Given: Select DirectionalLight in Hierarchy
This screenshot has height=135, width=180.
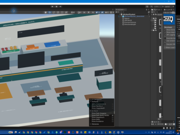Looking at the screenshot, I should [x=130, y=24].
